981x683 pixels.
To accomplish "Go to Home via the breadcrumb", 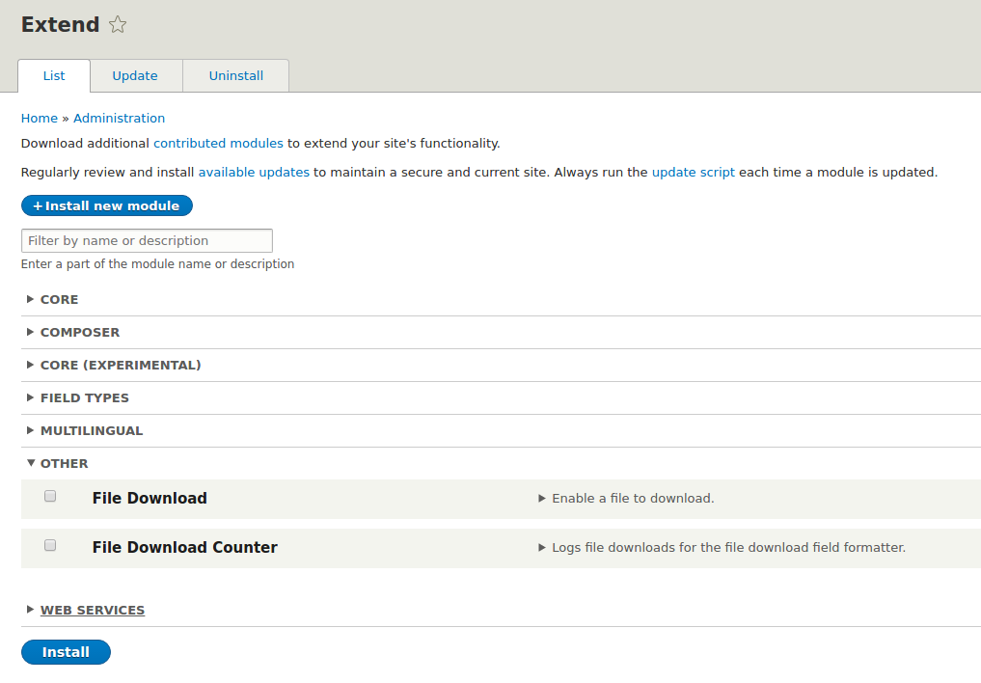I will [39, 118].
